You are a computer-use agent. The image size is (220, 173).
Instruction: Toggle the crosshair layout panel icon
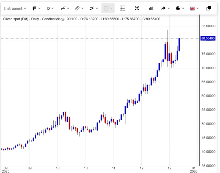(123, 8)
